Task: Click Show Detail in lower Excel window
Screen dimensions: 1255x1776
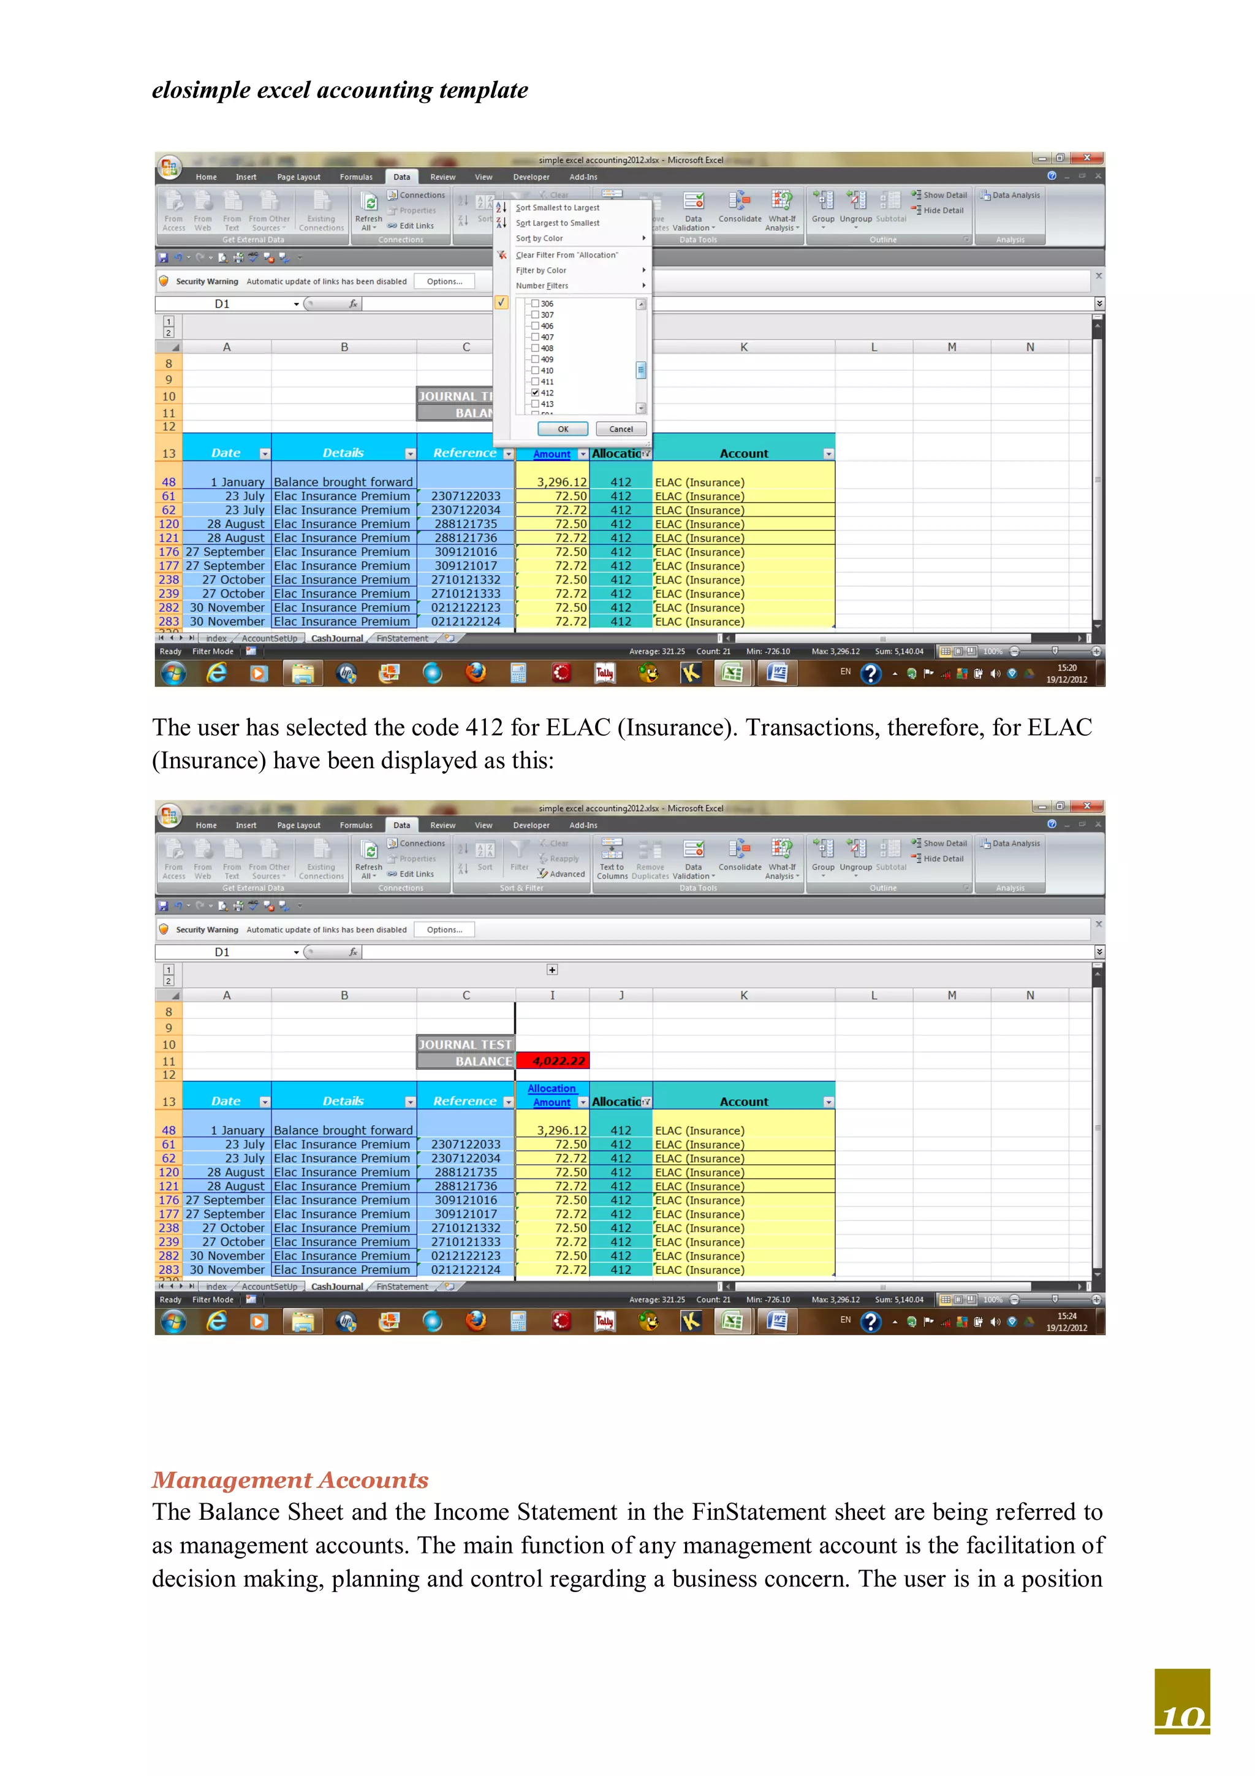Action: tap(939, 843)
